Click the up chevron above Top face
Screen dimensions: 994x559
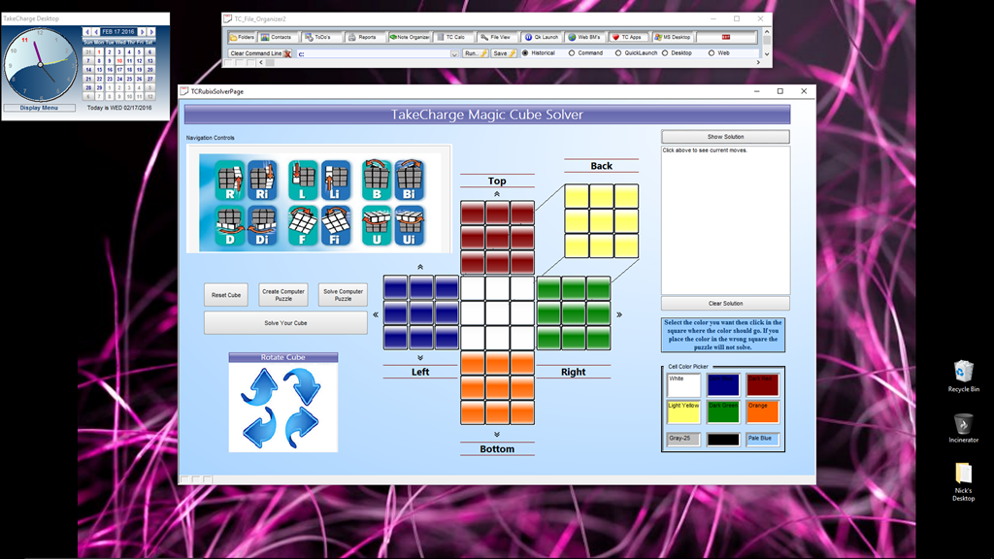tap(497, 194)
